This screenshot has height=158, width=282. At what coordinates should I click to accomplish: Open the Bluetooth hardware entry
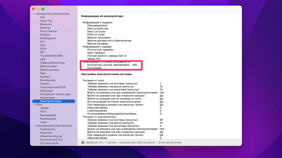(x=46, y=24)
